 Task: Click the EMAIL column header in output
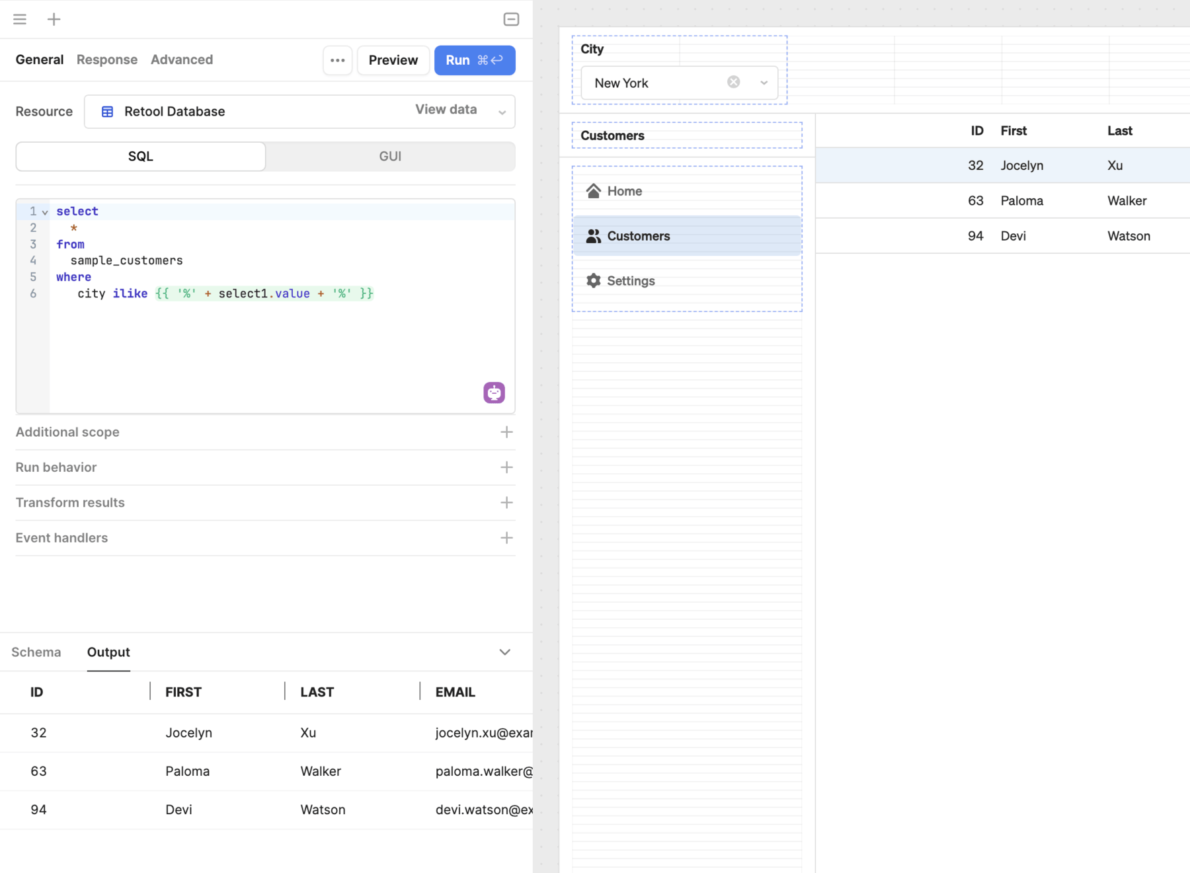[x=455, y=692]
